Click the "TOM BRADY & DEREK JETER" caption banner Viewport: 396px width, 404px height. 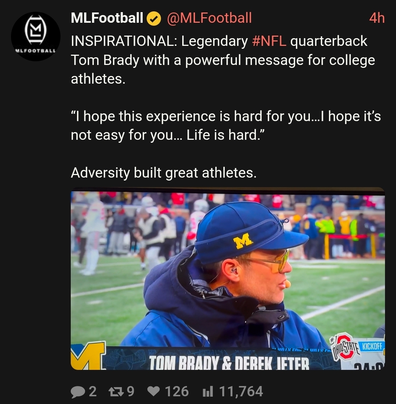tap(229, 363)
